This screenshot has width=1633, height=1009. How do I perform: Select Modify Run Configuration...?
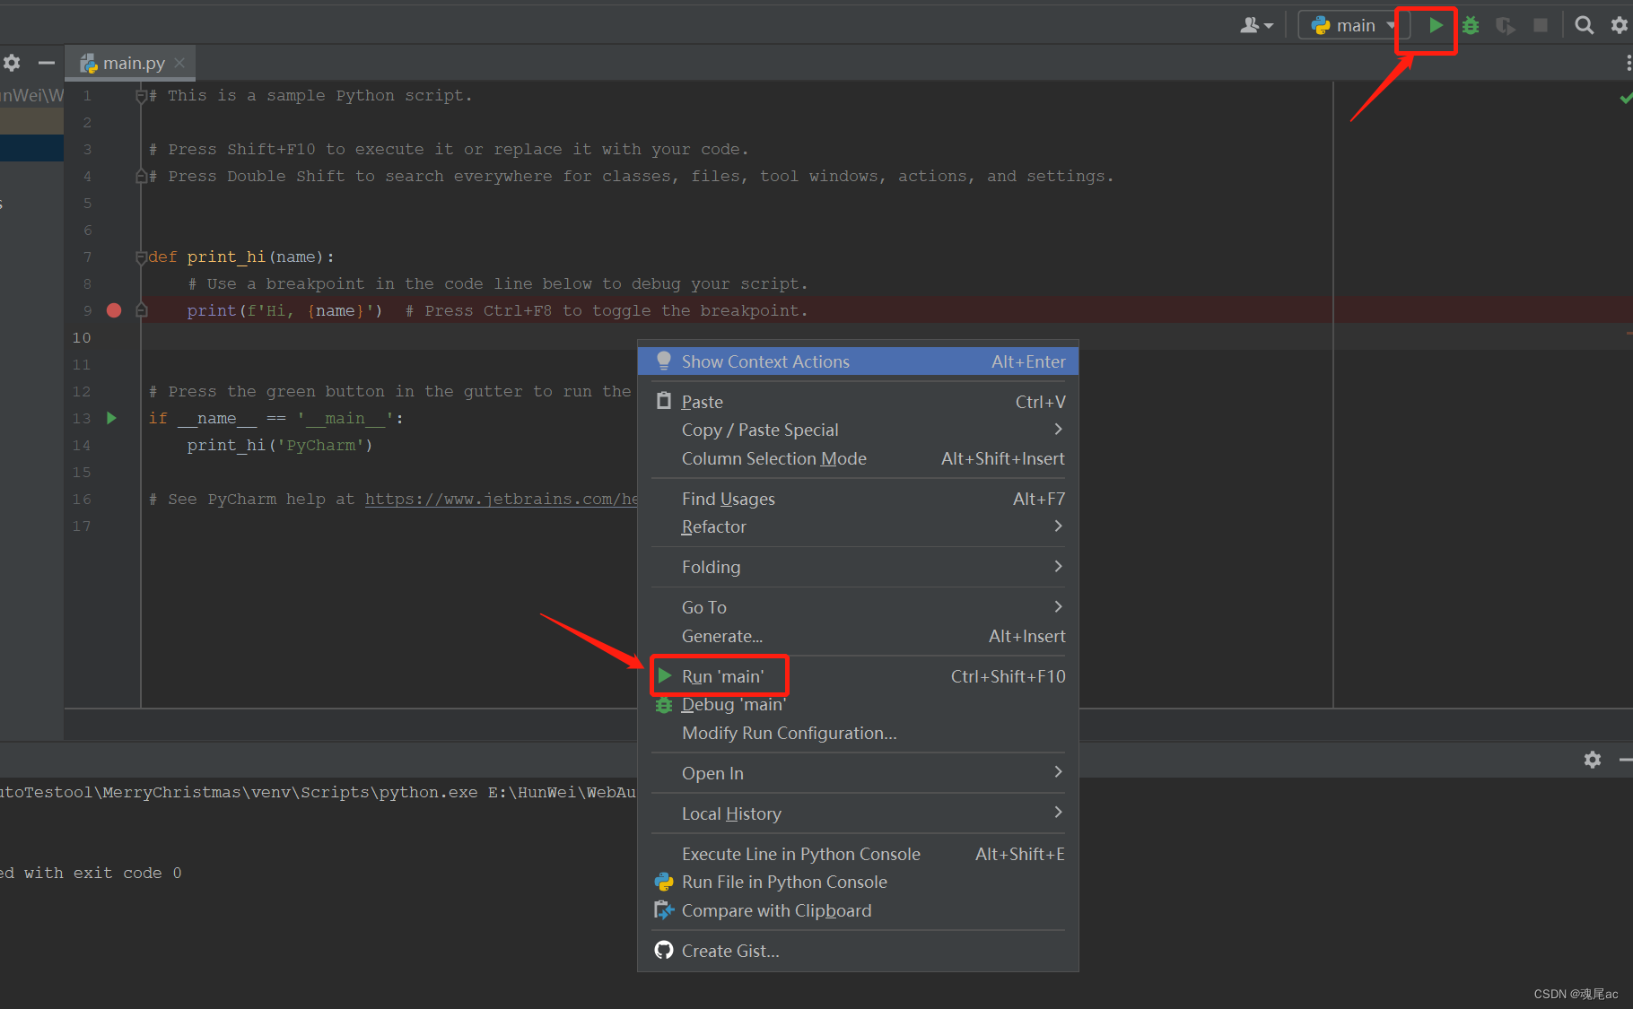pos(858,733)
